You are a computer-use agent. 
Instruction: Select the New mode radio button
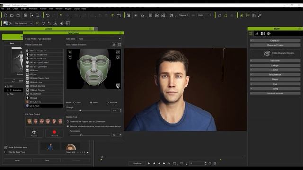pos(74,102)
